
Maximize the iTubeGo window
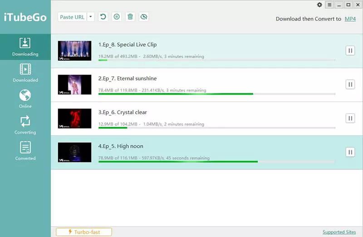[348, 5]
